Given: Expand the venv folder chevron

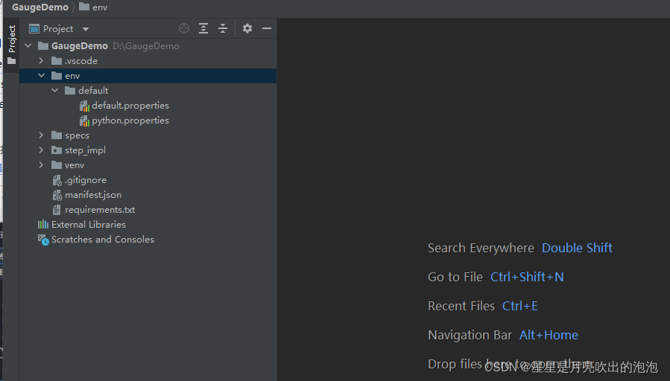Looking at the screenshot, I should tap(41, 165).
